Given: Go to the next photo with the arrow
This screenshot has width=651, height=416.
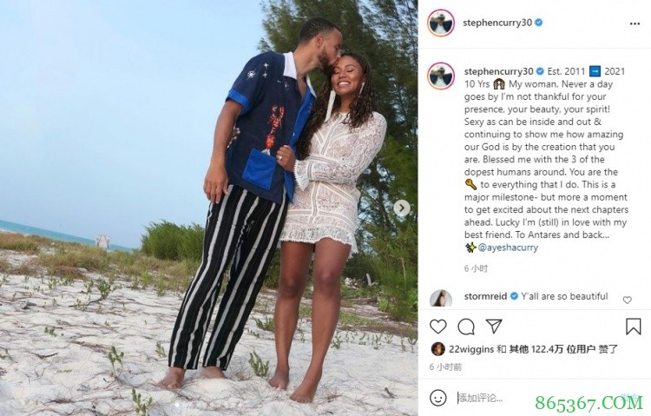Looking at the screenshot, I should click(x=402, y=208).
